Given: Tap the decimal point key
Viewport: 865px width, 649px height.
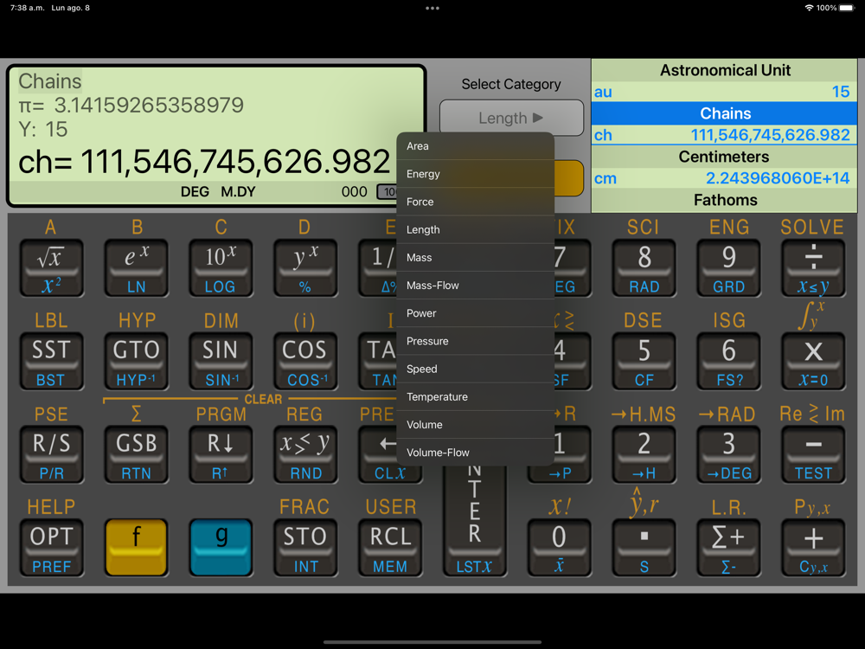Looking at the screenshot, I should (x=644, y=548).
